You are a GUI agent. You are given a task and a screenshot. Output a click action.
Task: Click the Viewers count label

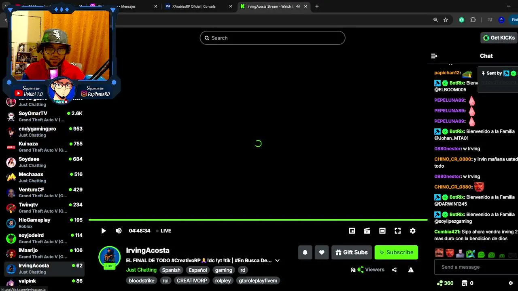coord(375,270)
